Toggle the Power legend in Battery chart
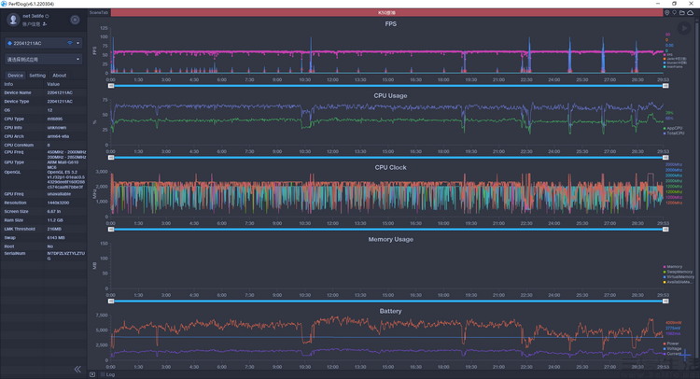 671,344
